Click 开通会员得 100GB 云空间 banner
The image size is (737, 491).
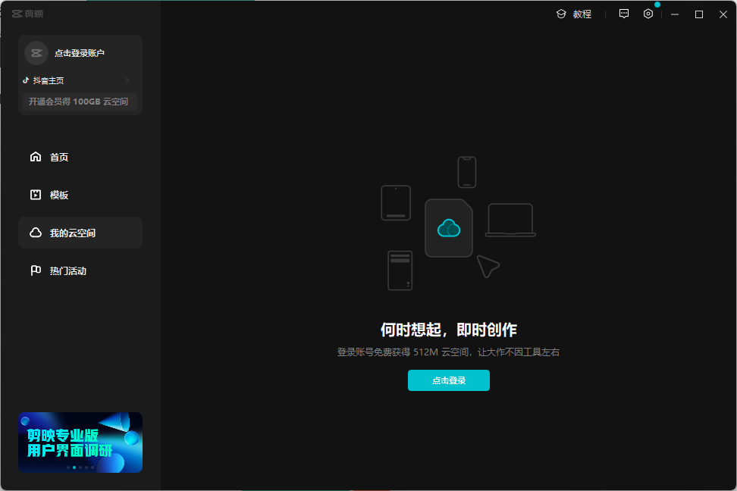[80, 102]
